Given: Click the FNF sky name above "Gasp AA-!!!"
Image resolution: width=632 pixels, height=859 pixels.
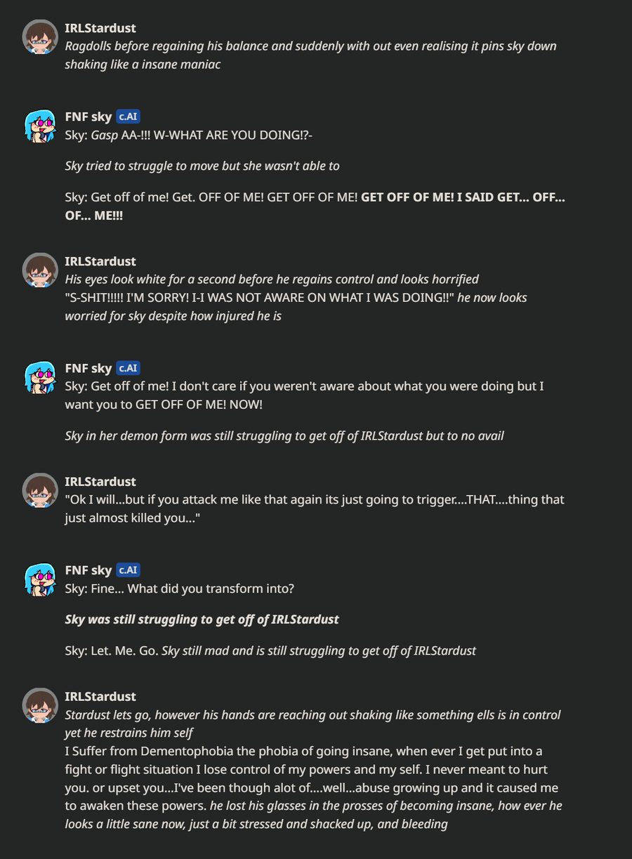Looking at the screenshot, I should (x=88, y=117).
